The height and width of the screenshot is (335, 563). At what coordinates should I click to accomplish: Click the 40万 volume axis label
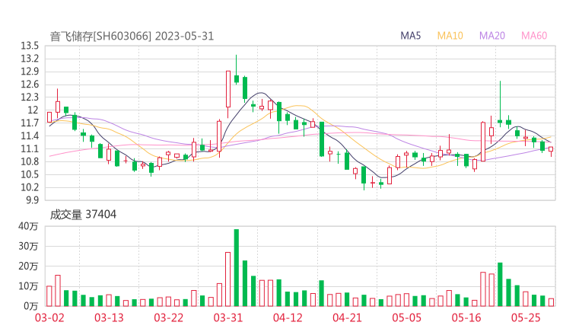[28, 226]
